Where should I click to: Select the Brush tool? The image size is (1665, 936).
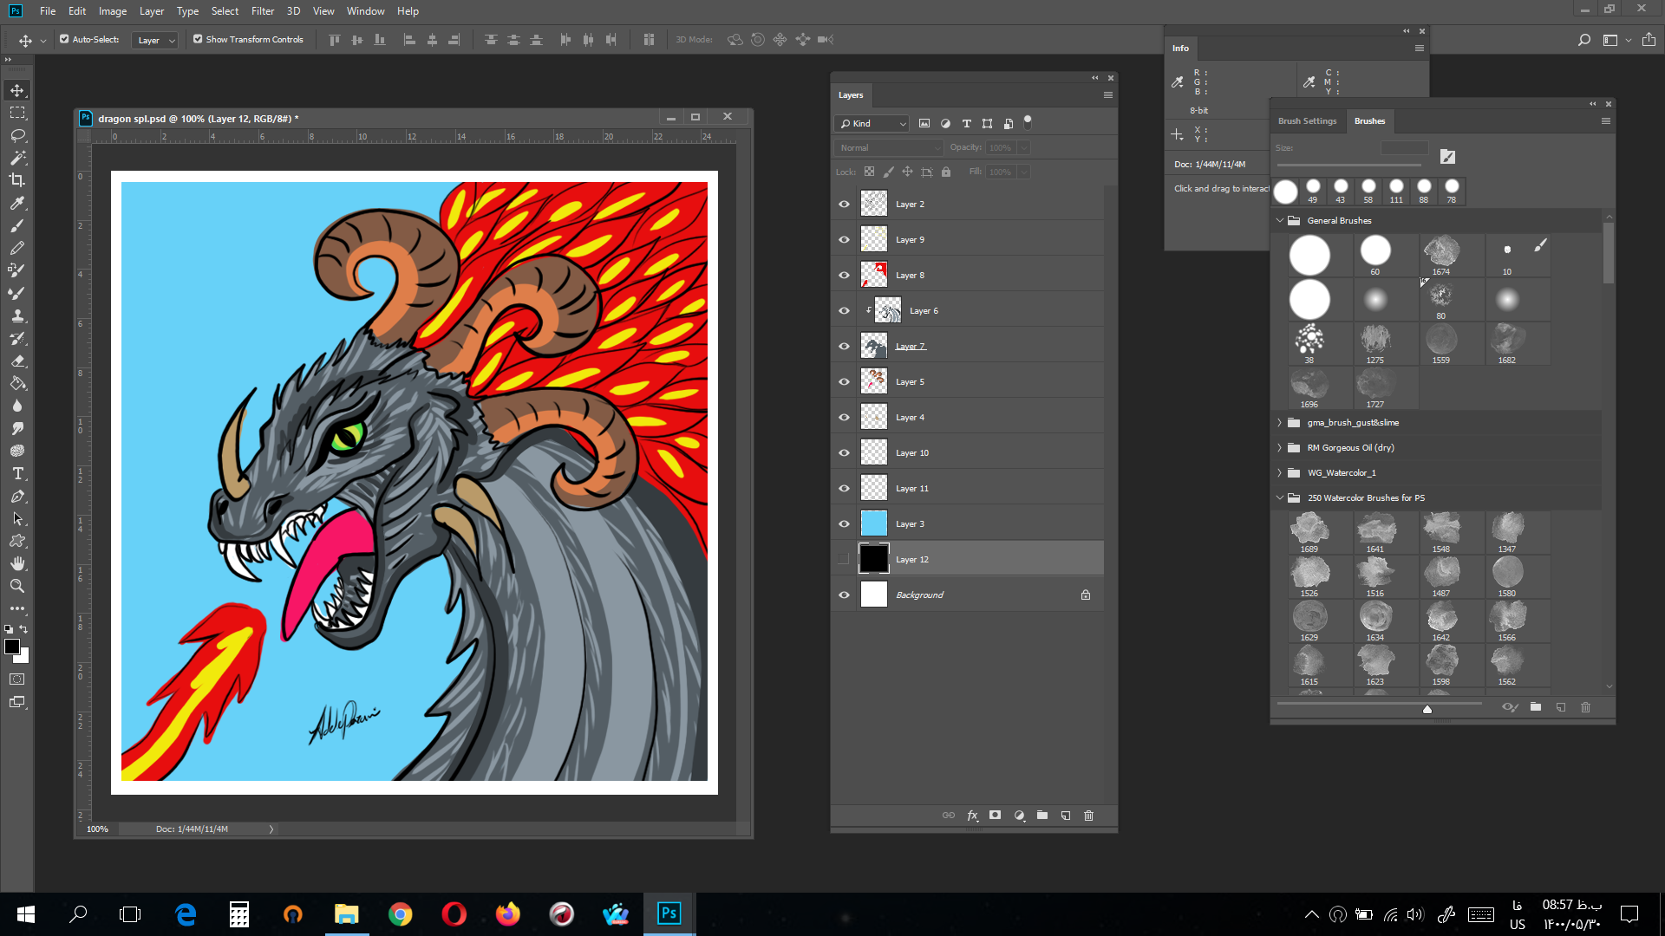pos(17,225)
